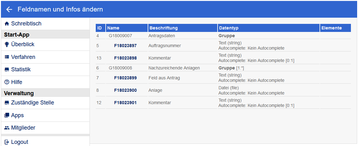Viewport: 359px width, 146px height.
Task: Click the Schreibtisch home icon
Action: 7,24
